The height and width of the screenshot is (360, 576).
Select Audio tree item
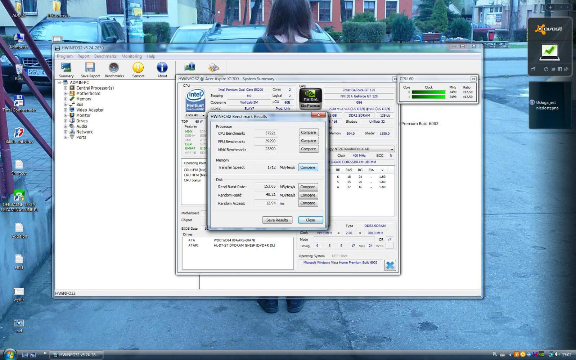[x=81, y=126]
